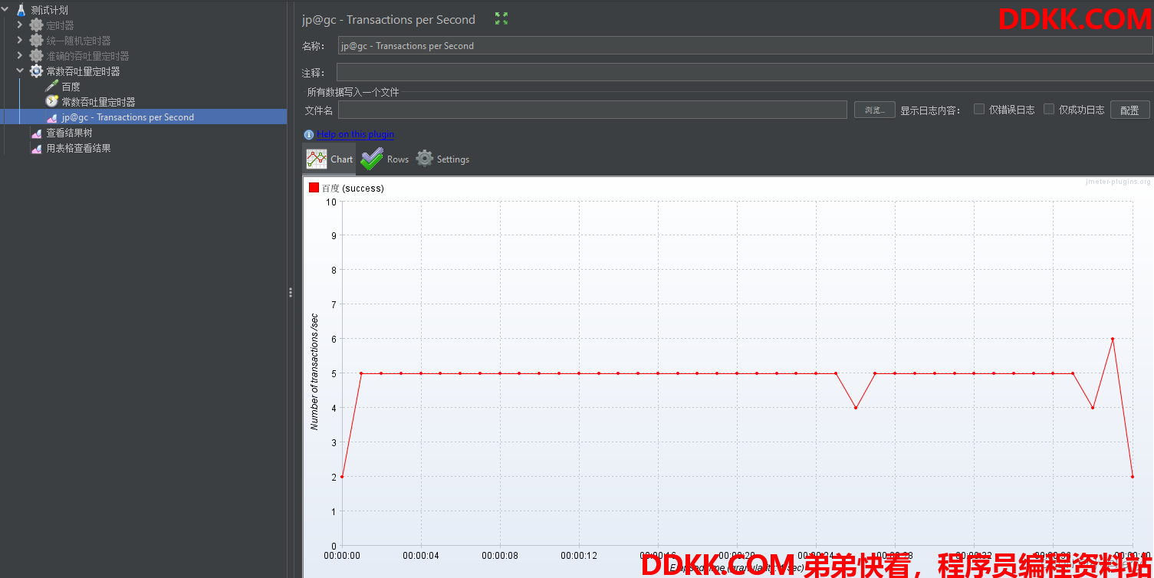Expand the 定时器 tree node
The width and height of the screenshot is (1154, 578).
coord(20,25)
